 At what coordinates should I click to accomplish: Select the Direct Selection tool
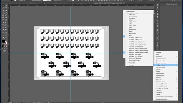tap(6, 5)
